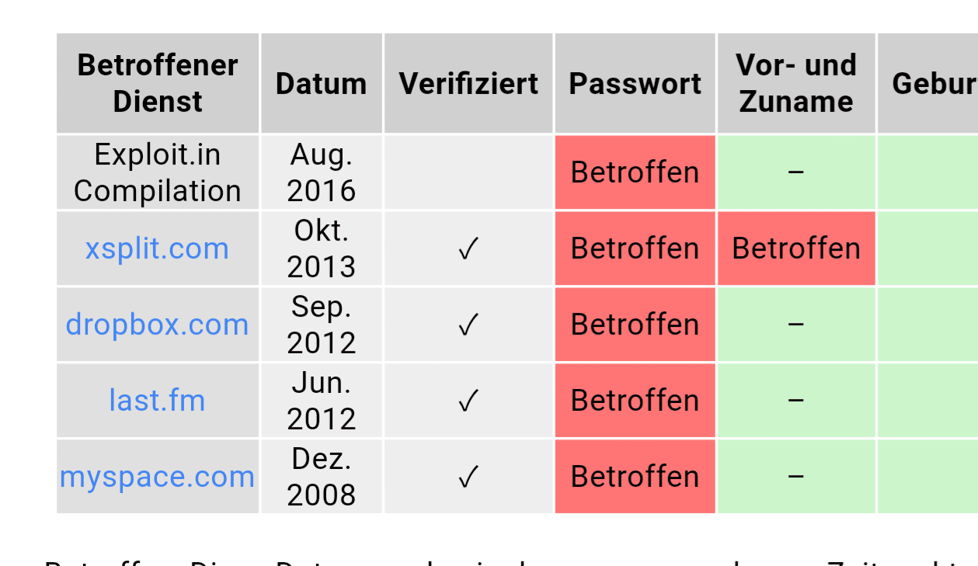The width and height of the screenshot is (978, 566).
Task: Click red Betroffen password cell for Exploit.in
Action: point(635,172)
